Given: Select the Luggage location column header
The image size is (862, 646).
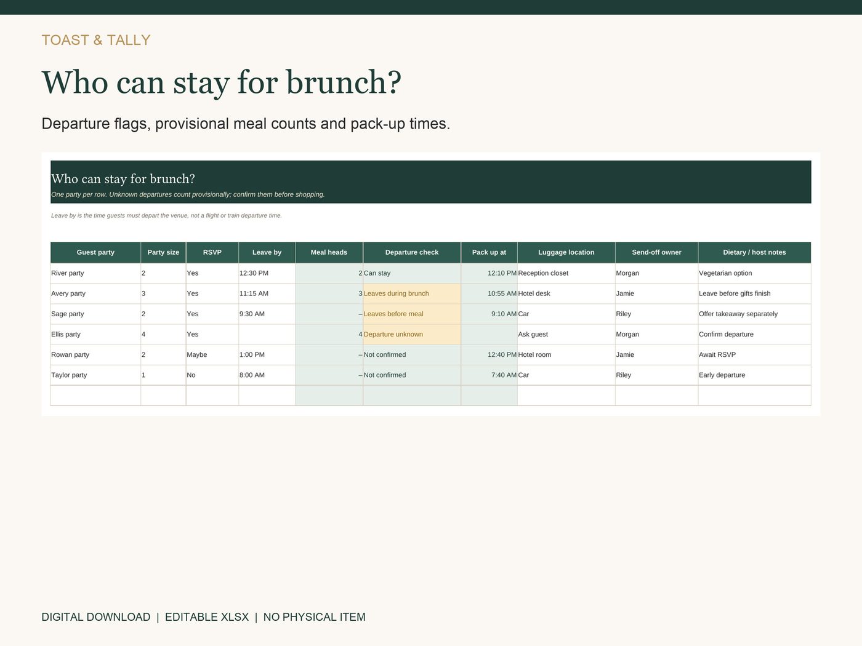Looking at the screenshot, I should pyautogui.click(x=566, y=252).
